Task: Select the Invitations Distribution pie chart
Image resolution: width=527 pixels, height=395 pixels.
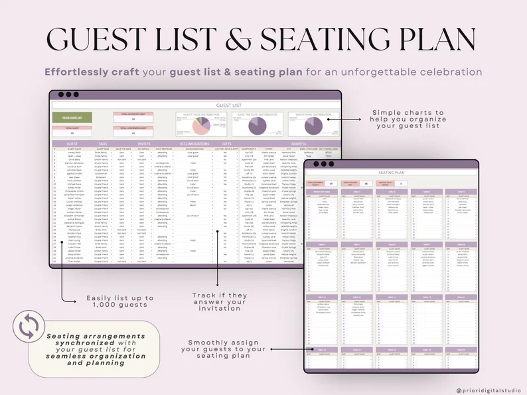Action: click(x=313, y=126)
